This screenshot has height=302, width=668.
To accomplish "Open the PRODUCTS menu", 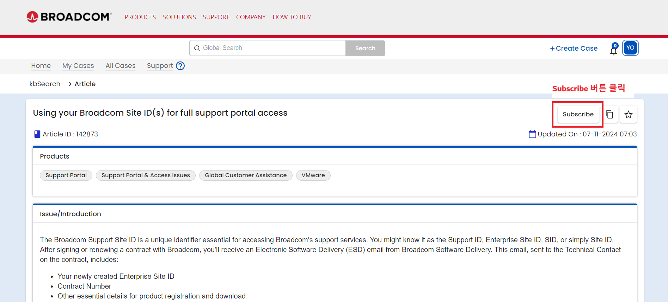I will (140, 17).
